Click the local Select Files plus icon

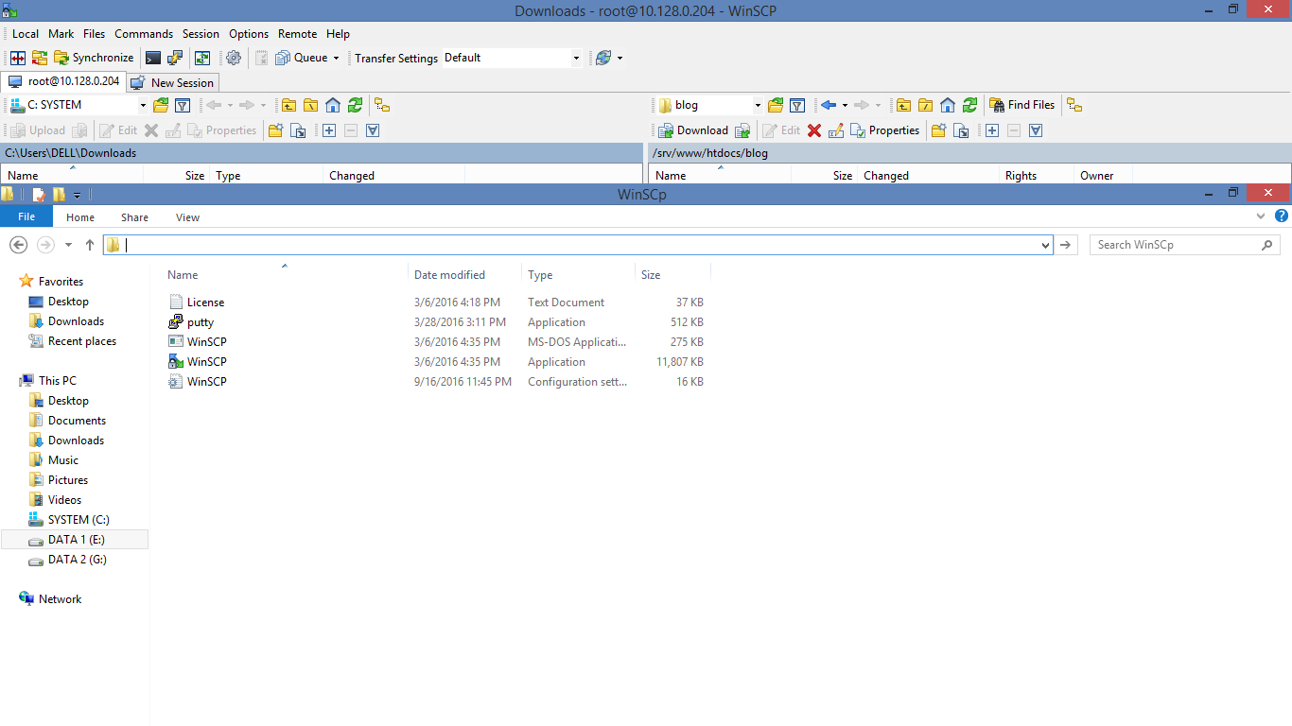[329, 130]
